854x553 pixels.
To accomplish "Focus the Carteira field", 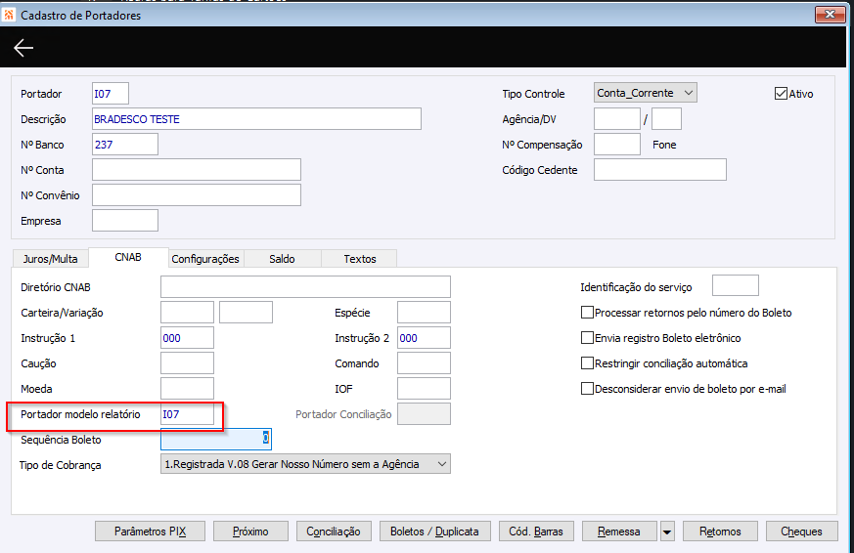I will click(188, 313).
